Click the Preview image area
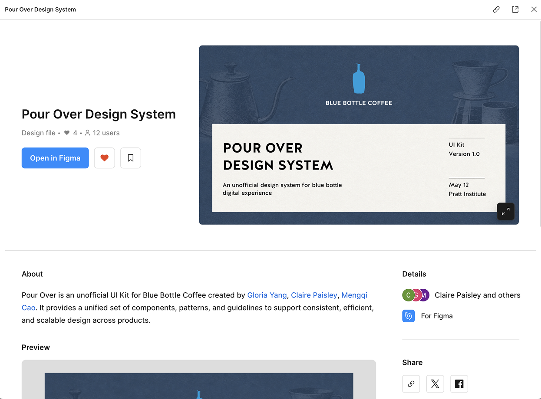The width and height of the screenshot is (541, 399). (199, 379)
